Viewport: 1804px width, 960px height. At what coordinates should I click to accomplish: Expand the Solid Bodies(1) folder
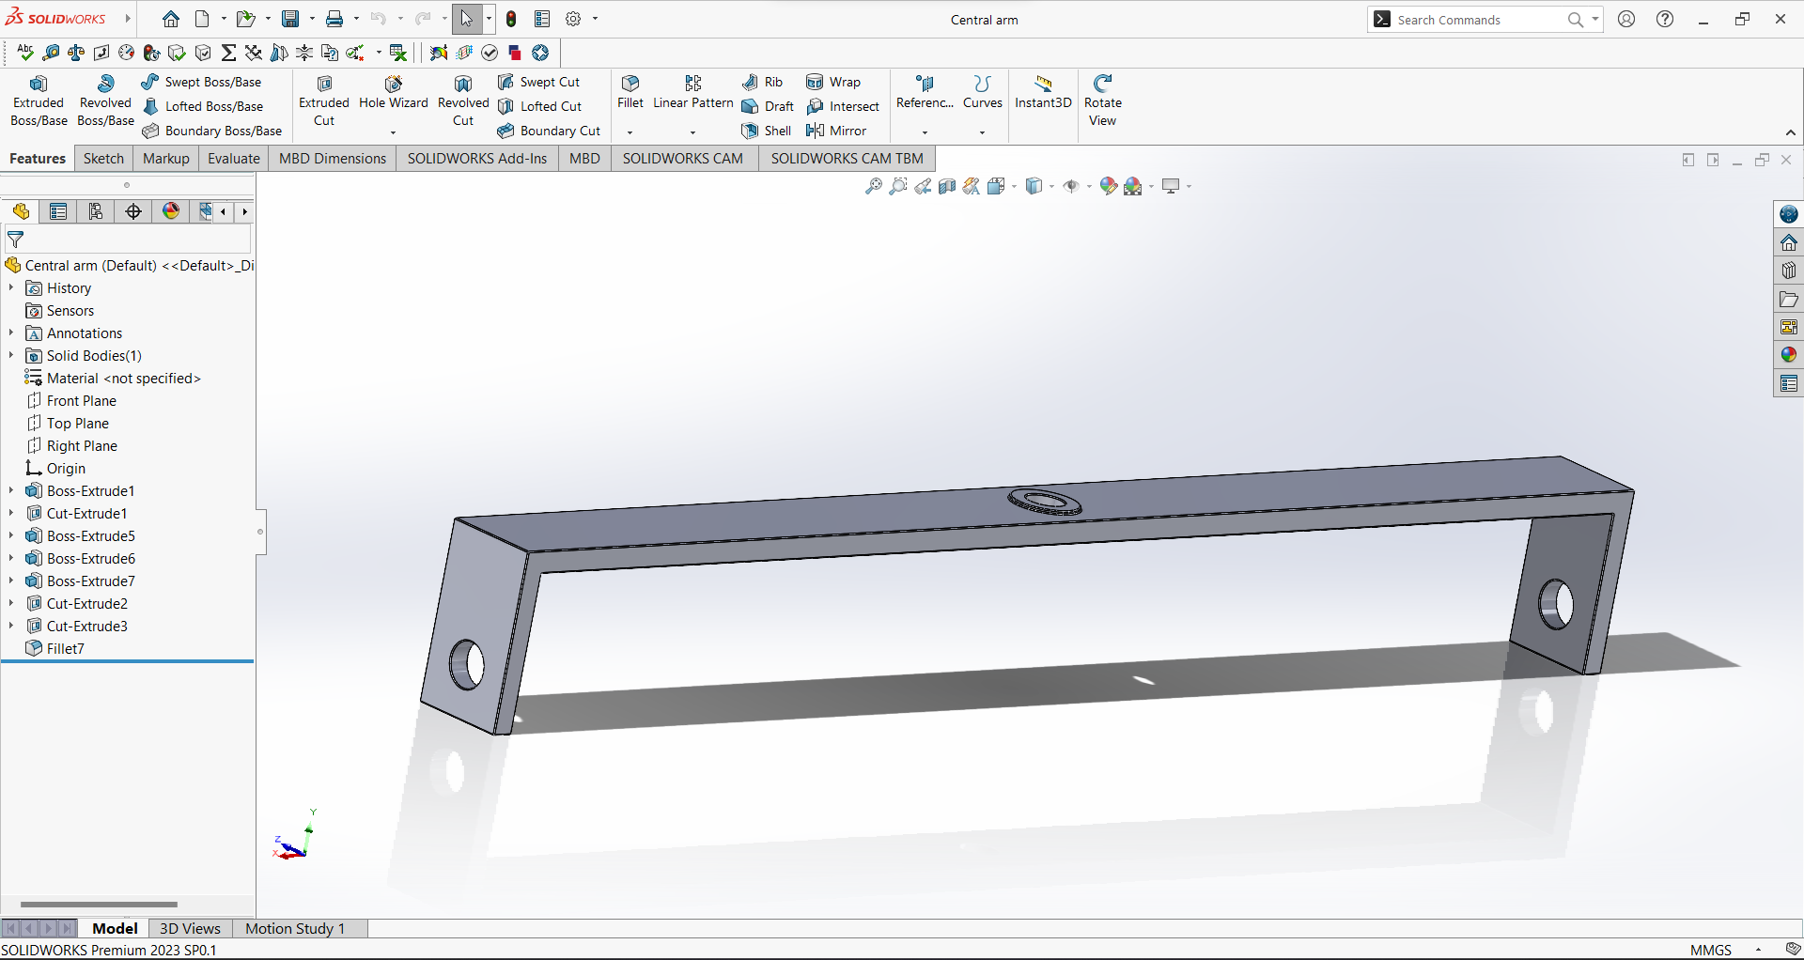coord(11,355)
